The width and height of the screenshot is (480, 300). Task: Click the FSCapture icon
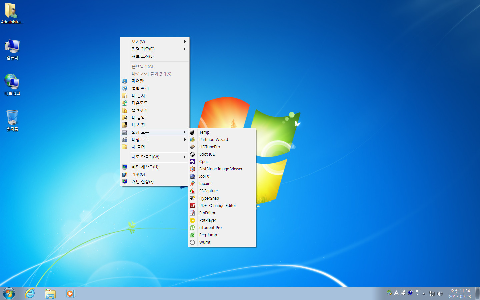pyautogui.click(x=192, y=191)
